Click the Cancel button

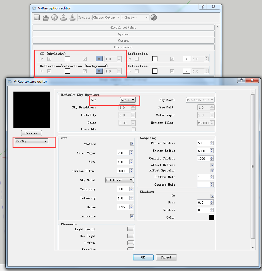tap(166, 257)
